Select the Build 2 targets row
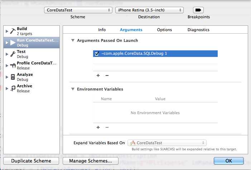This screenshot has height=170, width=251. (x=32, y=31)
